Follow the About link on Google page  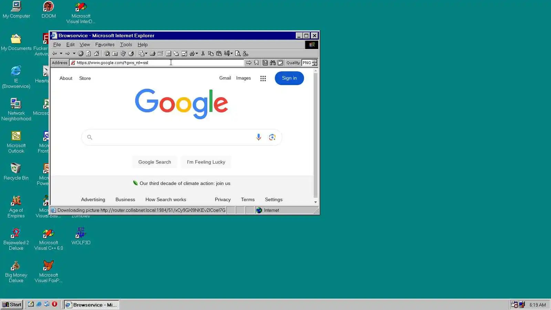tap(66, 78)
